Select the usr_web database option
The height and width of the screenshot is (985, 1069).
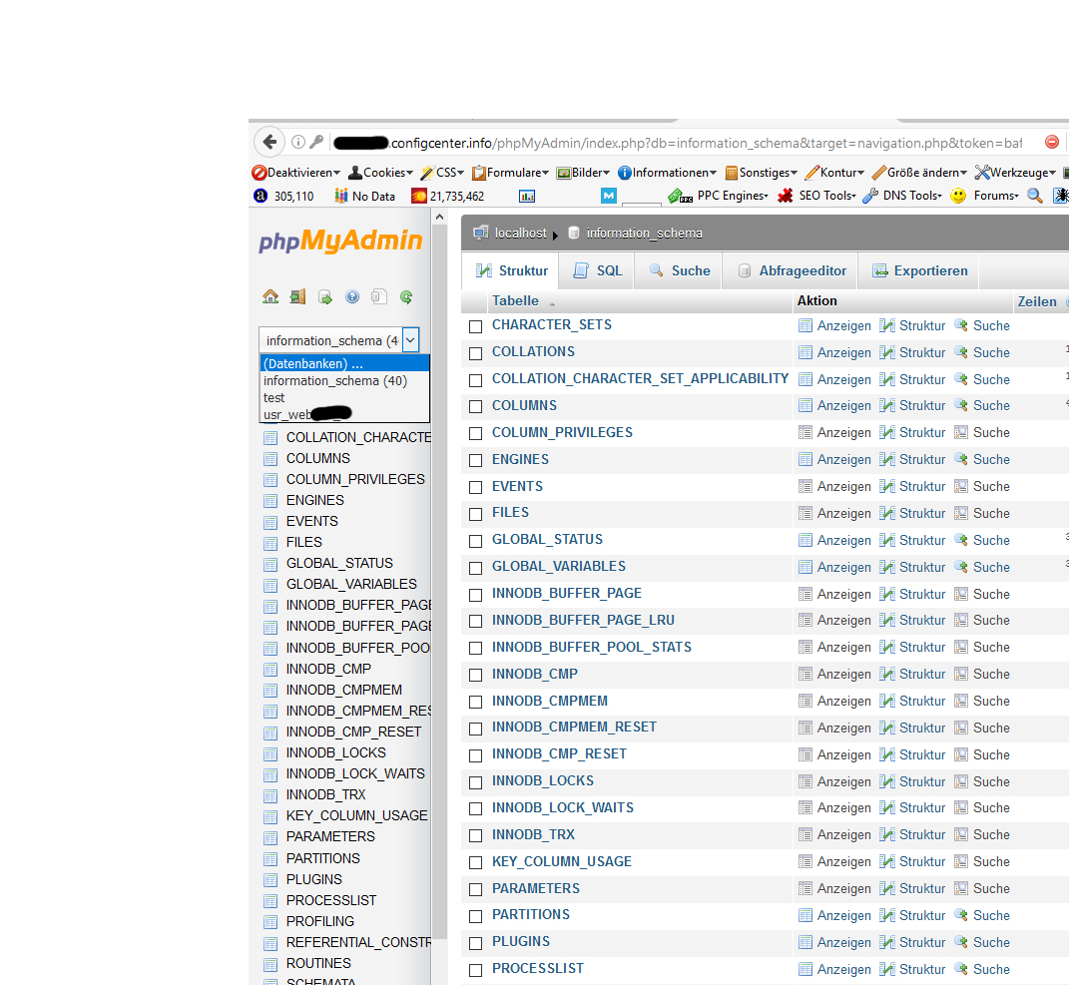(345, 414)
